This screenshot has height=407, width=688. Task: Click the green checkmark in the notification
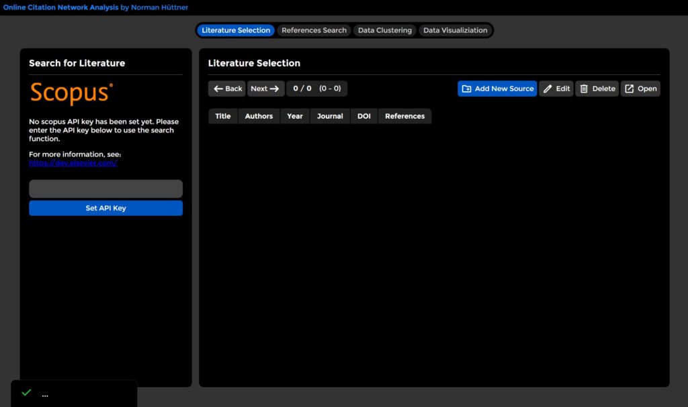(x=26, y=393)
